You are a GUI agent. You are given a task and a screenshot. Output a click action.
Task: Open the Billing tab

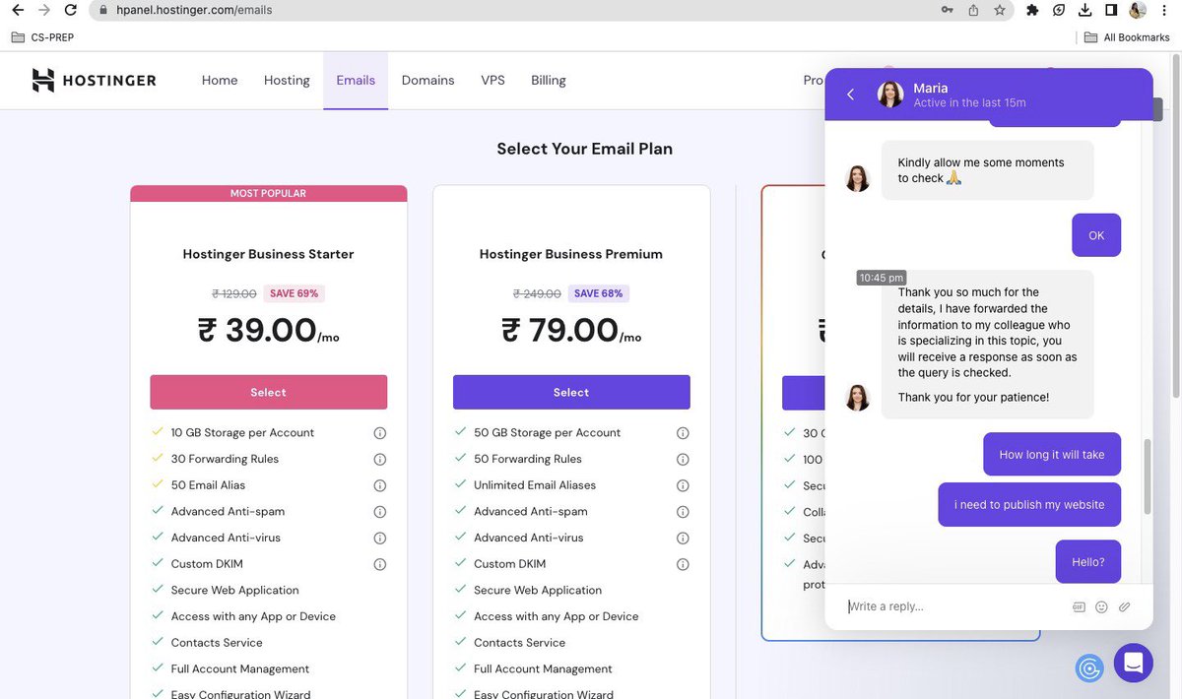(549, 81)
